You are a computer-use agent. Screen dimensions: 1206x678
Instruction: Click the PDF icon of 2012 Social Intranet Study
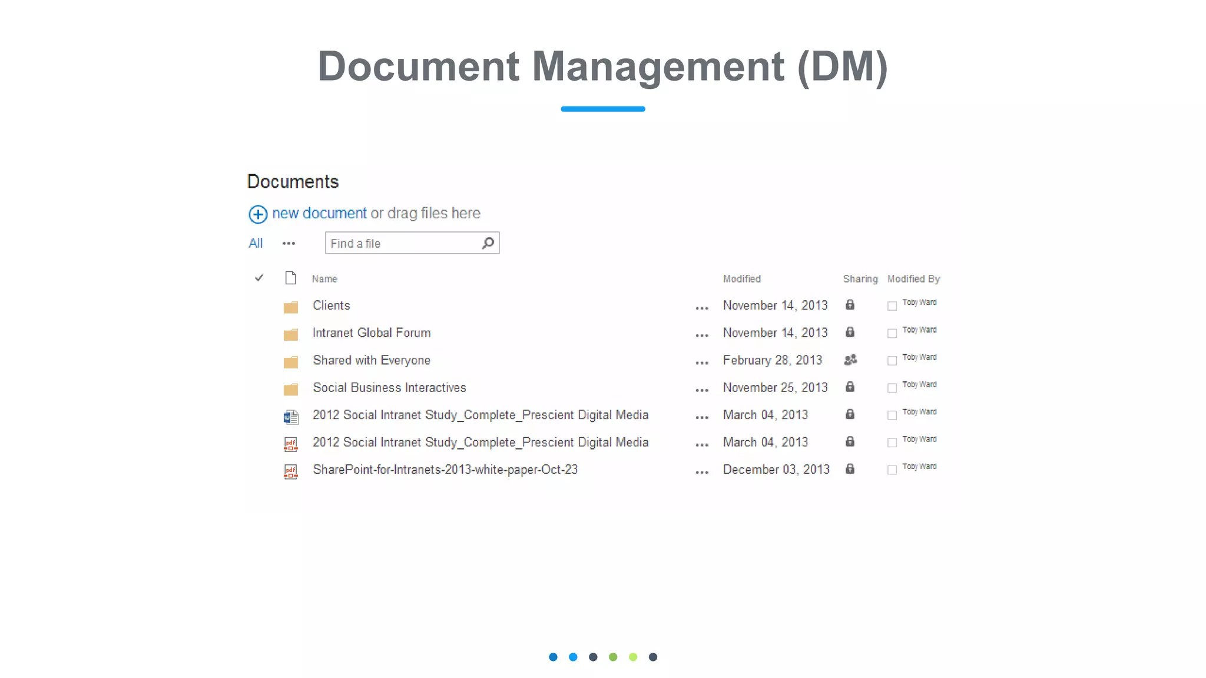[290, 444]
